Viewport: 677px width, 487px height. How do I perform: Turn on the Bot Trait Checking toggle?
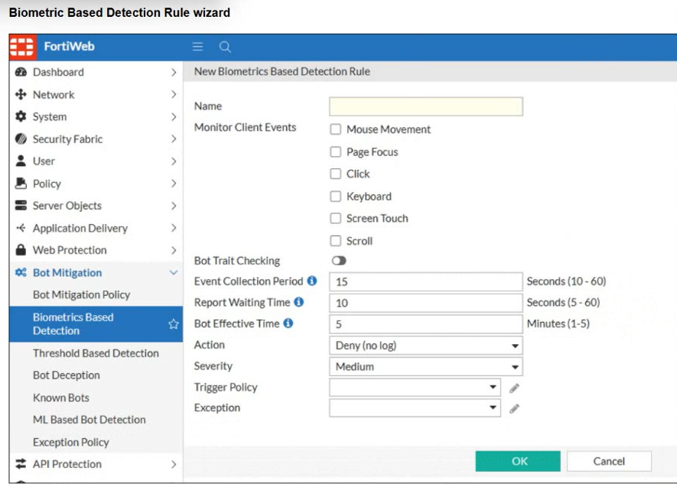coord(339,261)
